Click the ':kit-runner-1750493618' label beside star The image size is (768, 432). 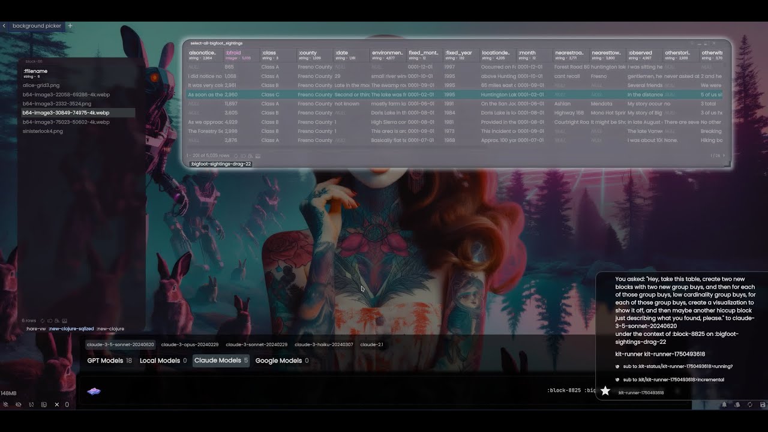coord(641,393)
